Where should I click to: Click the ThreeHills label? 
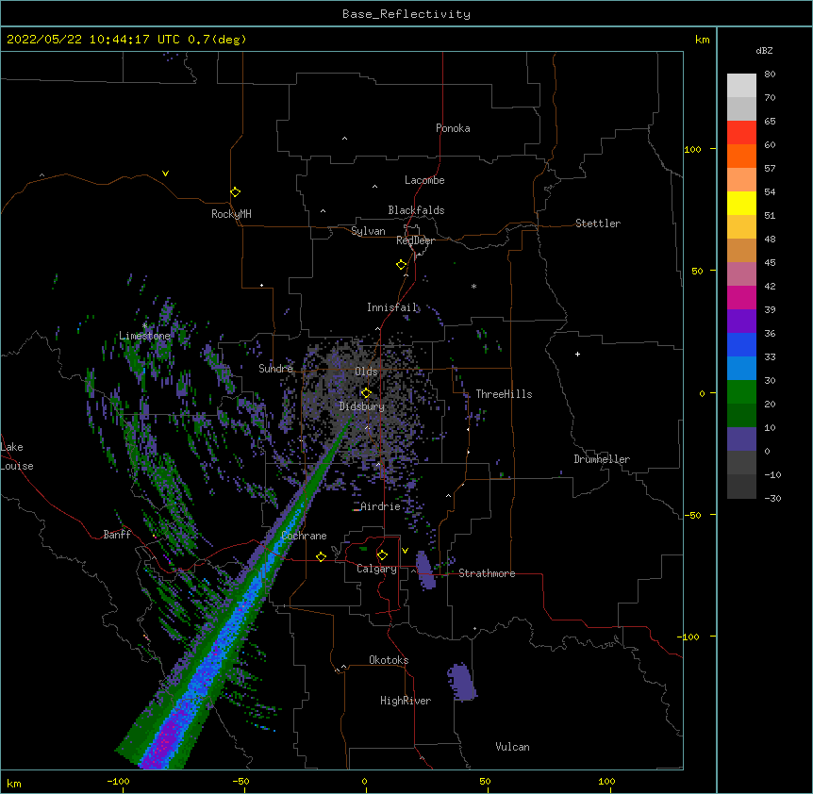point(504,394)
